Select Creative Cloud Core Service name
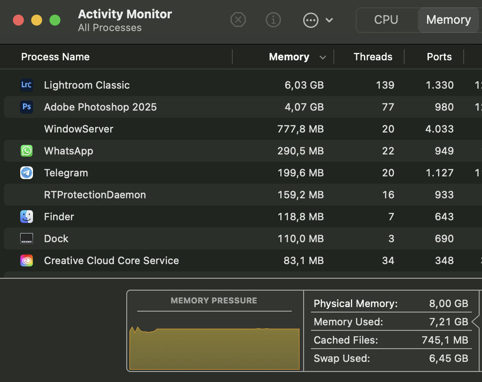Viewport: 482px width, 382px height. click(111, 261)
